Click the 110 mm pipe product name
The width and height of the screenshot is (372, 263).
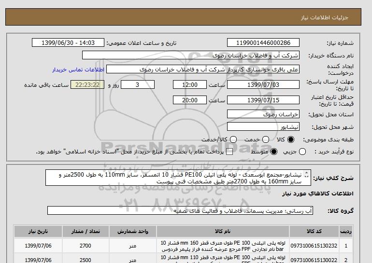point(223,259)
